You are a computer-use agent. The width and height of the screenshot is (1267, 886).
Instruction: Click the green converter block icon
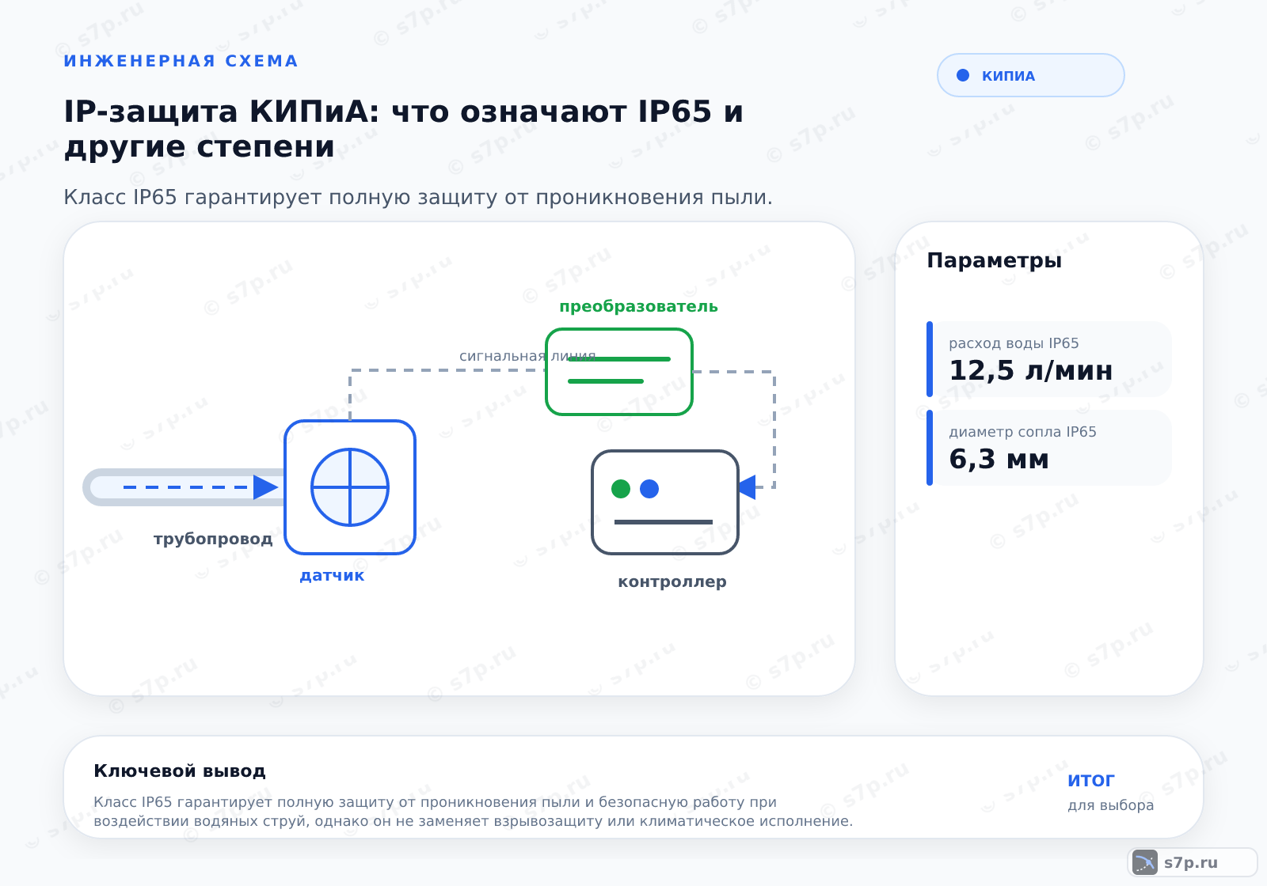[x=619, y=372]
